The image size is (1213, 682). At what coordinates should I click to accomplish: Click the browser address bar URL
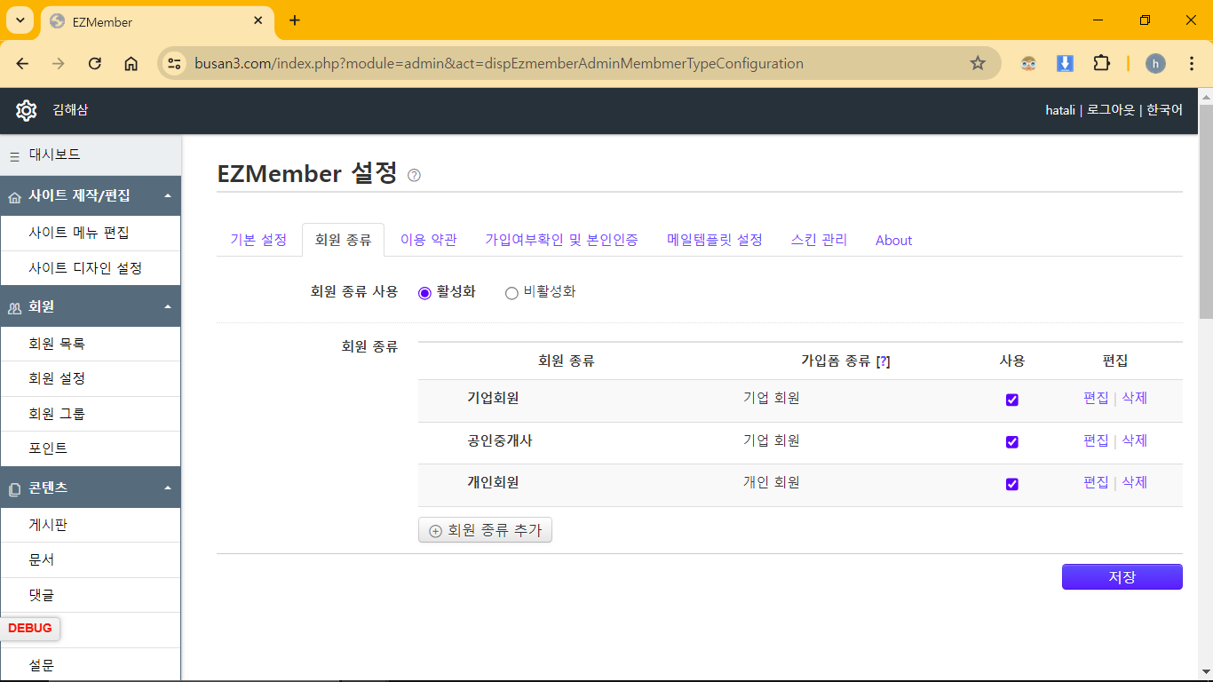[499, 64]
